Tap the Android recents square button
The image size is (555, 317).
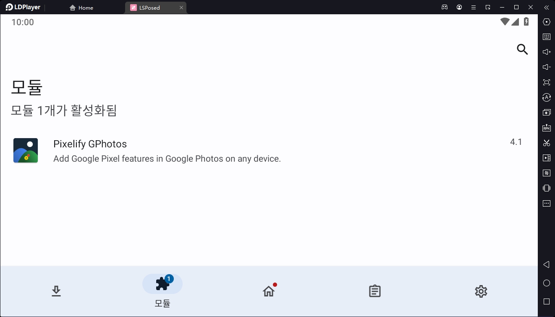tap(547, 301)
